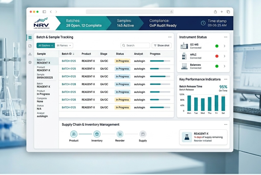Select the All Soohes filter tab
Image resolution: width=261 pixels, height=175 pixels.
point(46,45)
